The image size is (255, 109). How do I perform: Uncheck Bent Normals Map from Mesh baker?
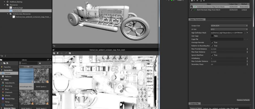[x=192, y=10]
